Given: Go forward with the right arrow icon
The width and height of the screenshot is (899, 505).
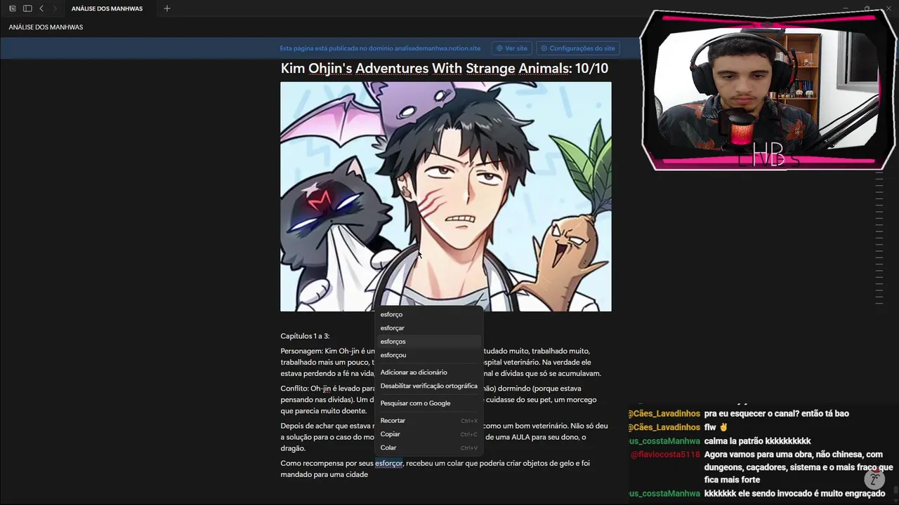Looking at the screenshot, I should pyautogui.click(x=55, y=8).
